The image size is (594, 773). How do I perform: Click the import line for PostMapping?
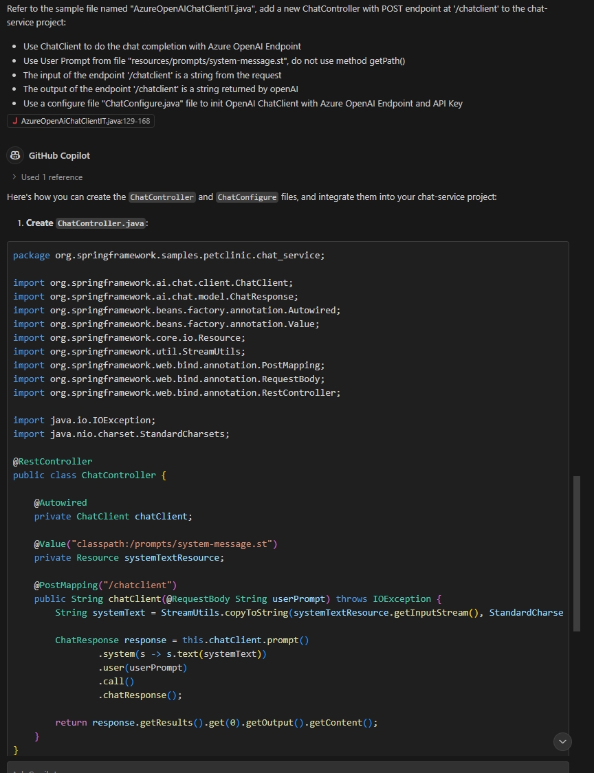coord(168,366)
